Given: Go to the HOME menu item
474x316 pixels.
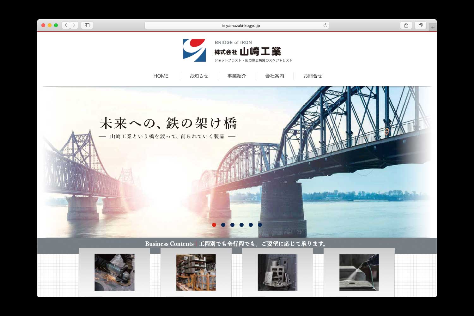Looking at the screenshot, I should coord(161,76).
